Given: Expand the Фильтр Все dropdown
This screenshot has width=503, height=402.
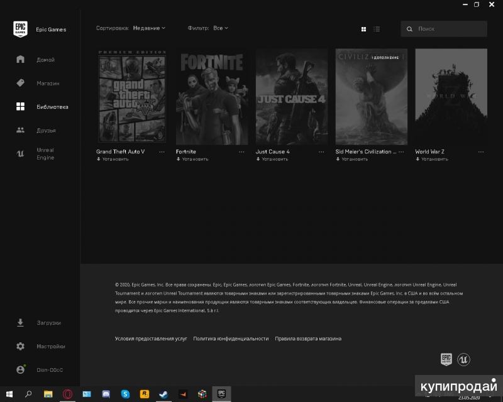Looking at the screenshot, I should tap(221, 28).
